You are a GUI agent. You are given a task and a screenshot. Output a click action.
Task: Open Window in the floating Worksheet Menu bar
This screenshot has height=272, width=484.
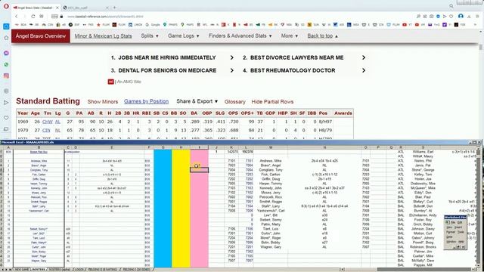(451, 242)
